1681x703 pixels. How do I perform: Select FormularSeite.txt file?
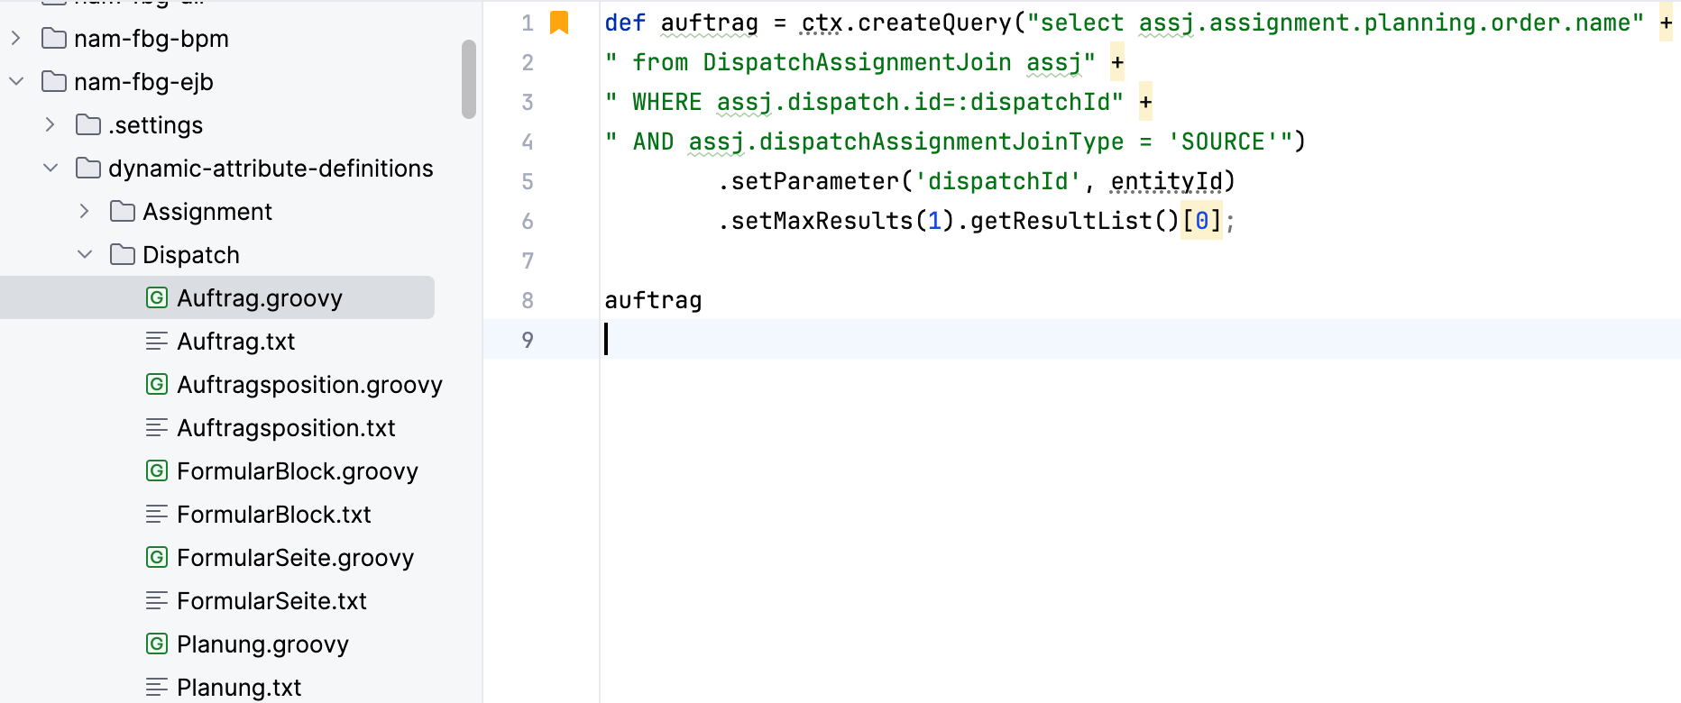[271, 601]
